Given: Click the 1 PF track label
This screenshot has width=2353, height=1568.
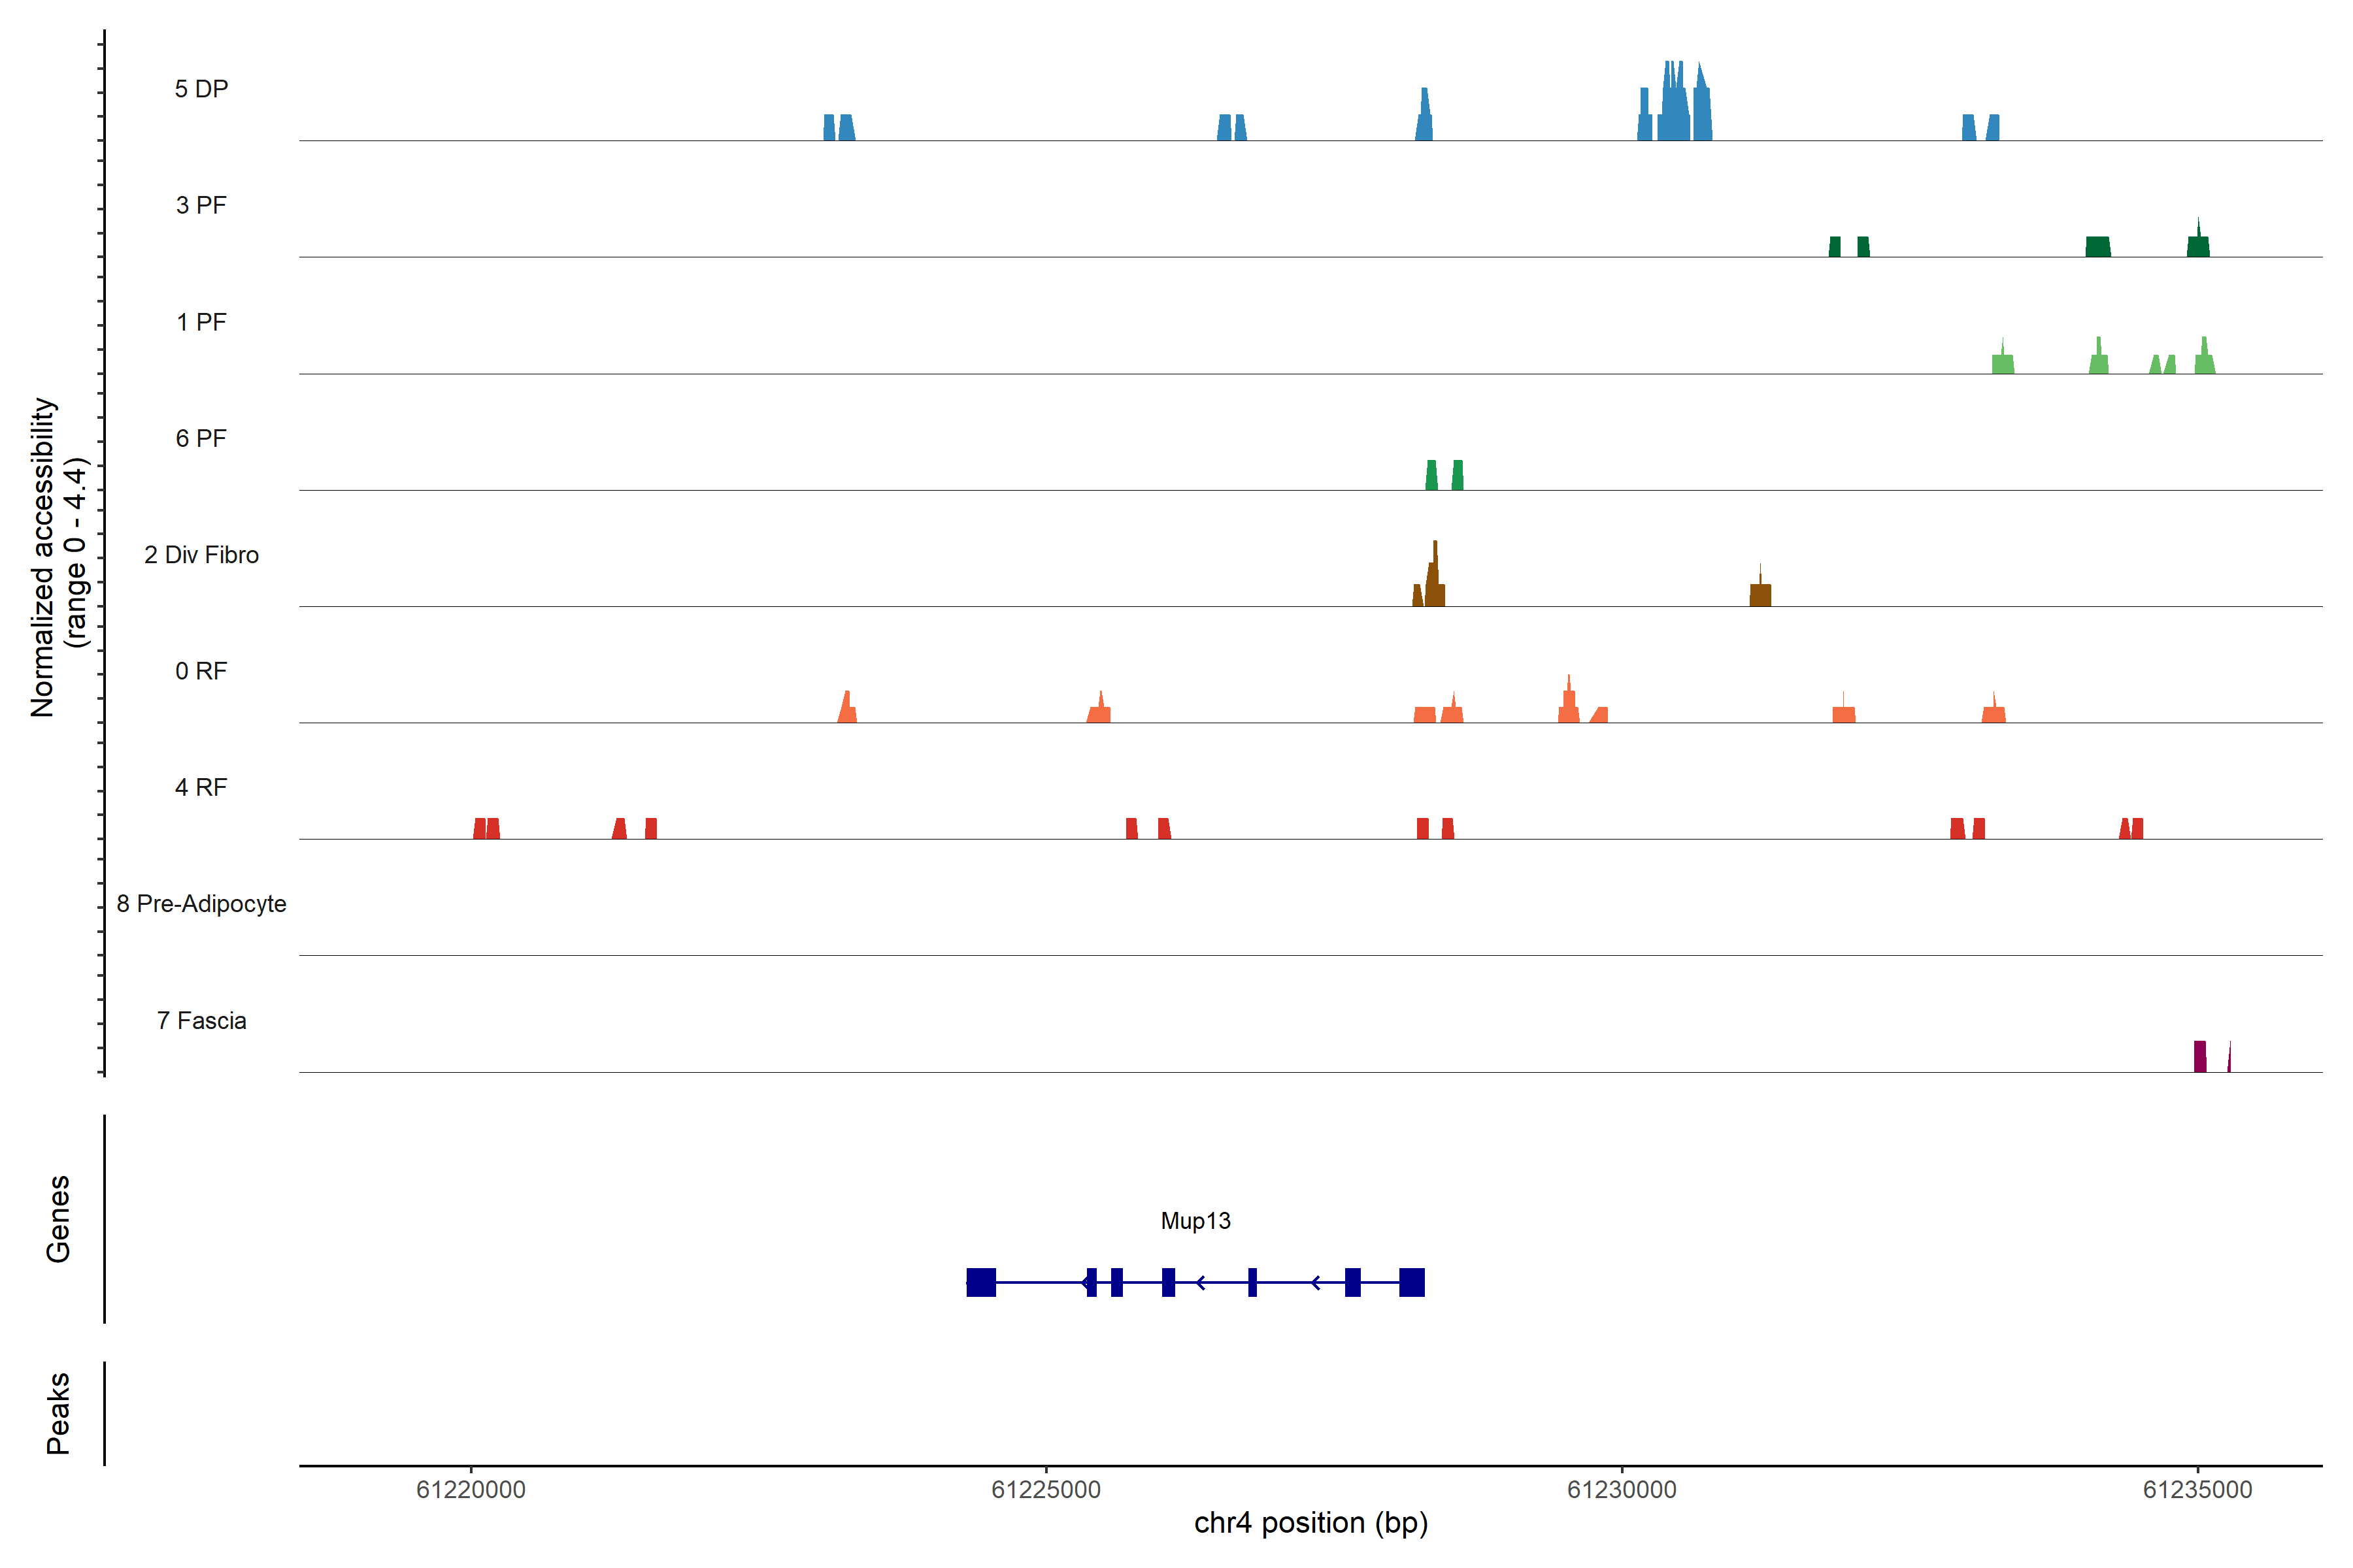Looking at the screenshot, I should click(201, 322).
